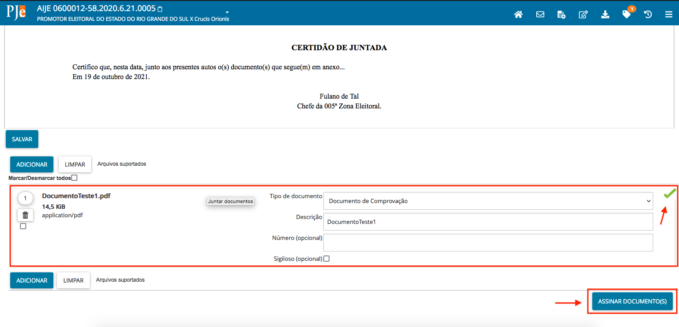Click the CERTIDÃO DE JUNTADA heading
Screen dimensions: 679x327
[339, 48]
